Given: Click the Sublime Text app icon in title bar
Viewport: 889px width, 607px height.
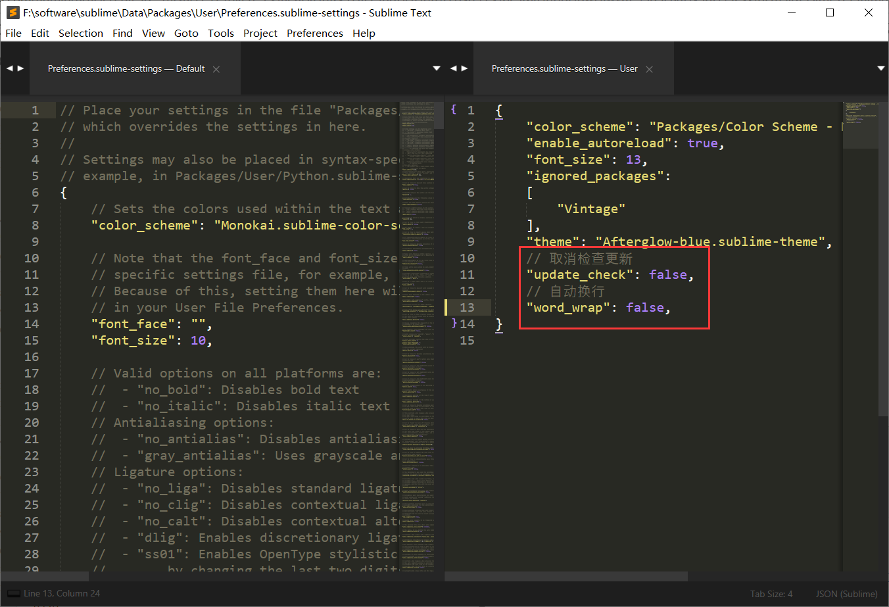Looking at the screenshot, I should [12, 12].
